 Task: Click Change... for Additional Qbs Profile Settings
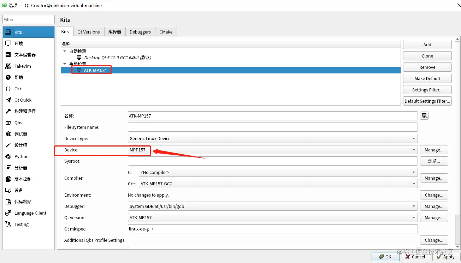click(434, 240)
